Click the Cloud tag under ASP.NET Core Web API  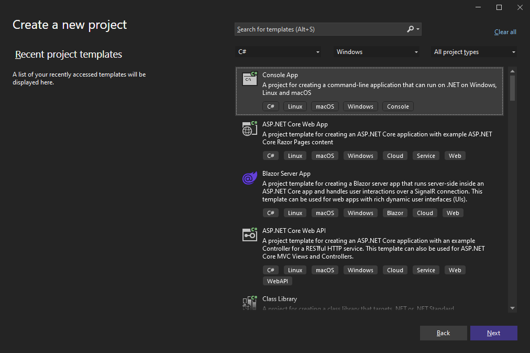(395, 270)
